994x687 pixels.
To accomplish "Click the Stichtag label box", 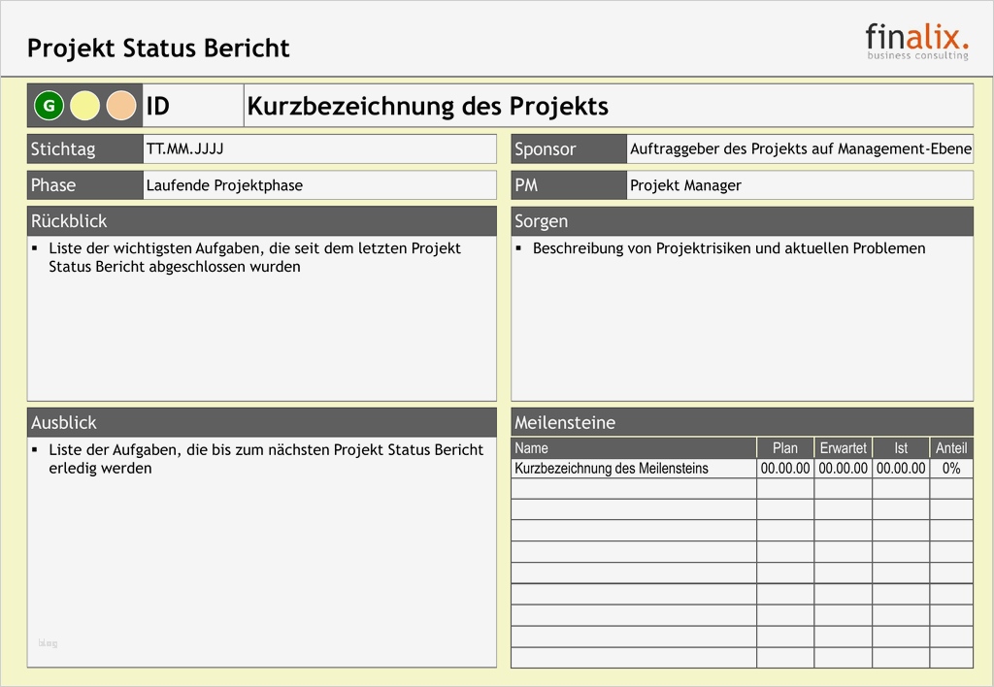I will pos(84,148).
